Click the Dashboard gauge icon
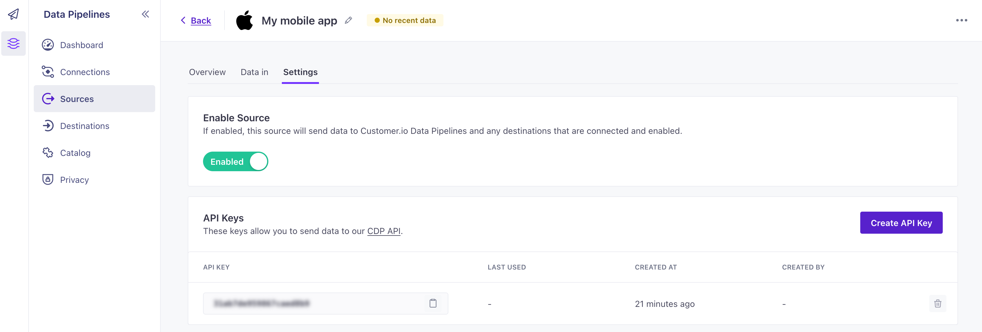The width and height of the screenshot is (982, 332). tap(48, 45)
